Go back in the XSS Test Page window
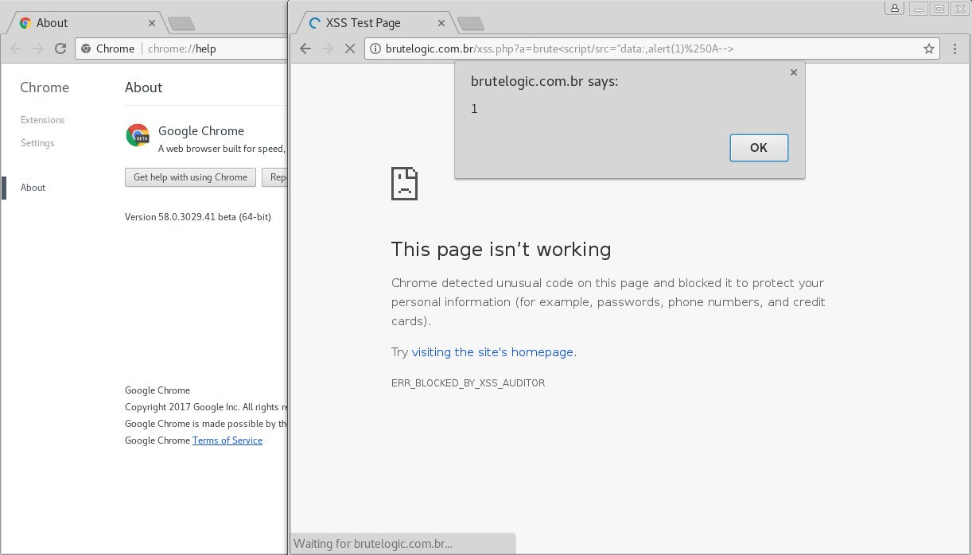972x555 pixels. click(305, 49)
